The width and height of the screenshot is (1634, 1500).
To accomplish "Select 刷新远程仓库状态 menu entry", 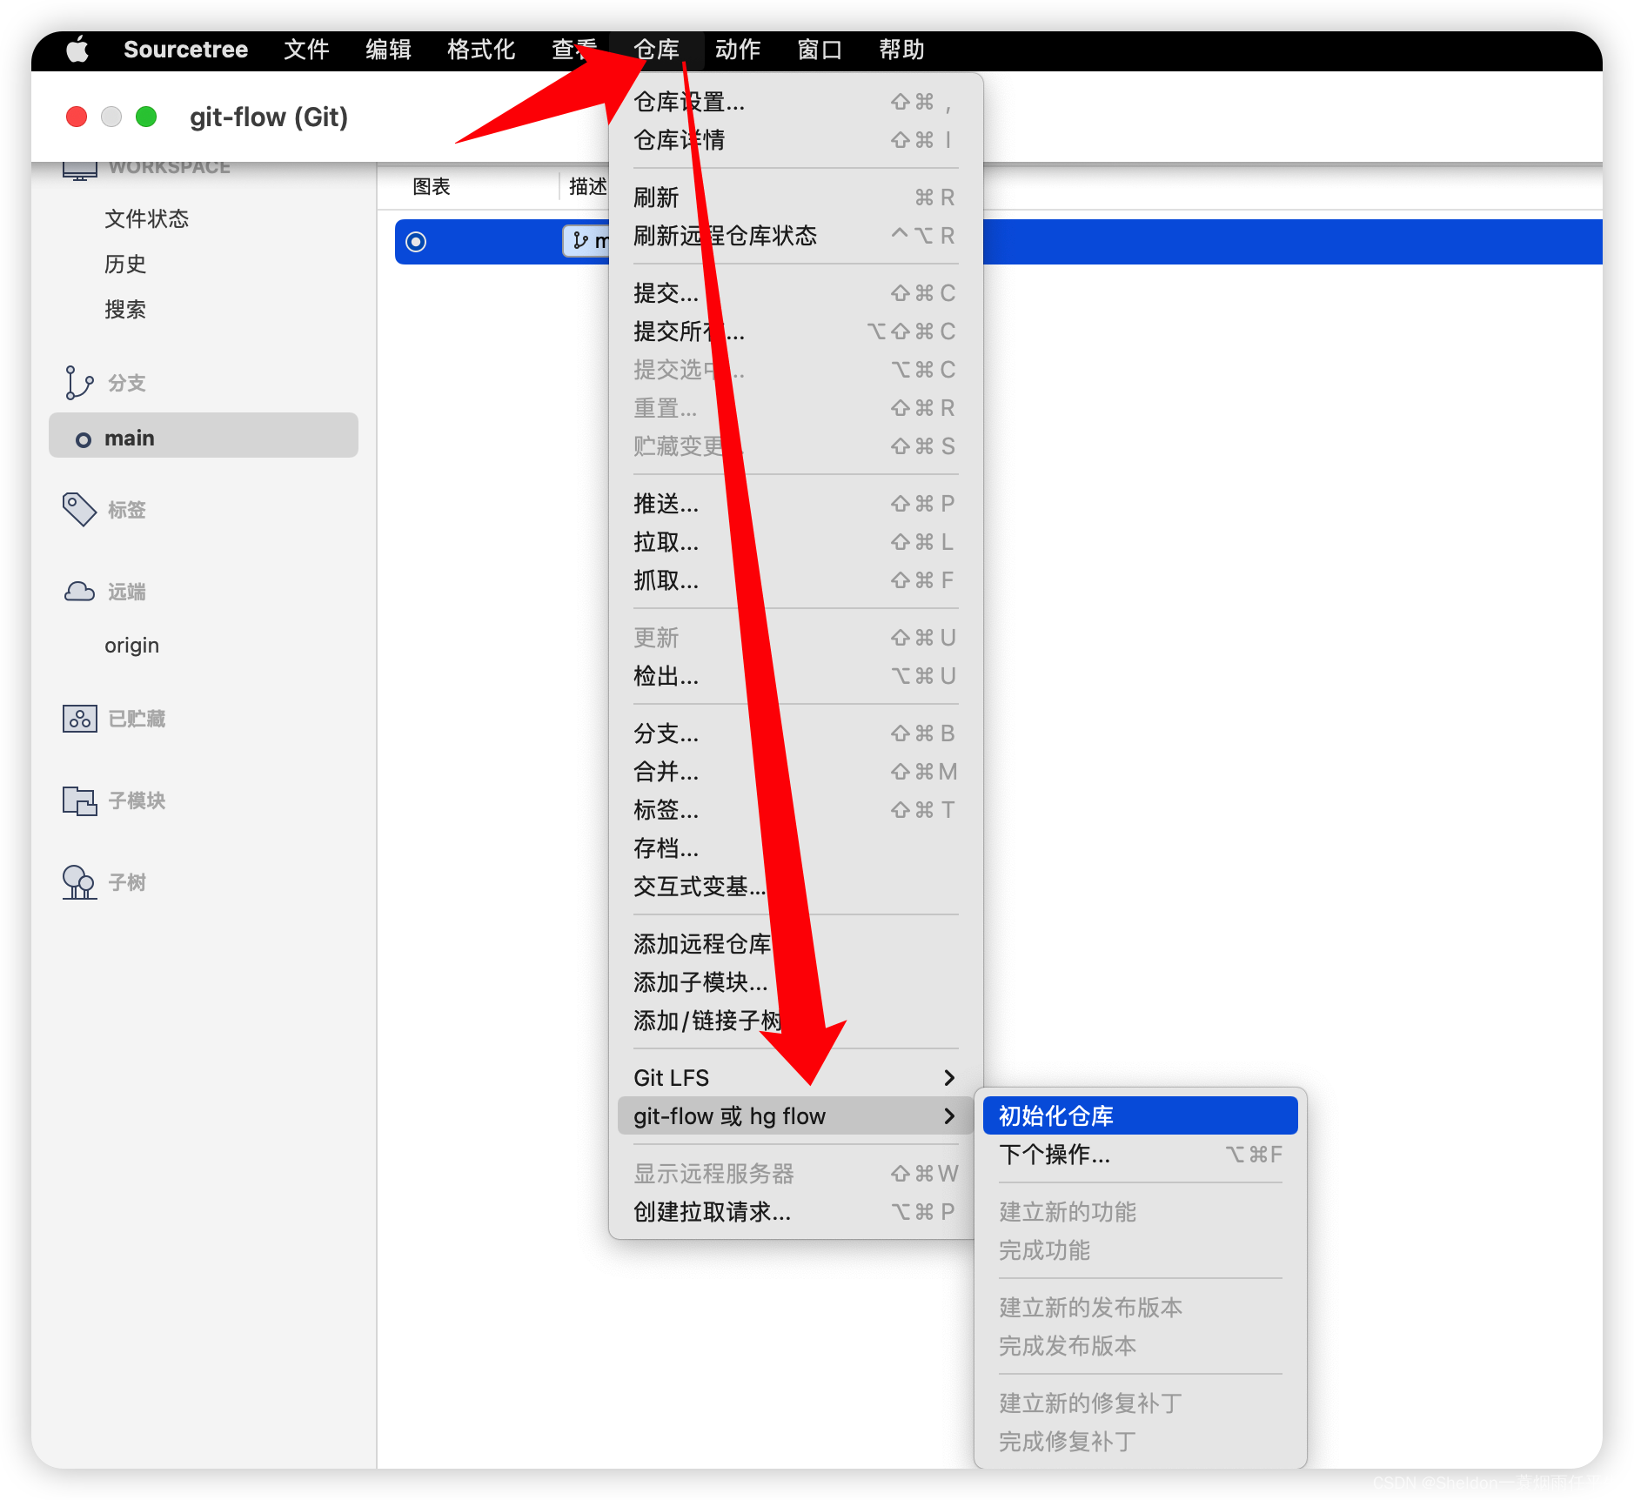I will [795, 236].
